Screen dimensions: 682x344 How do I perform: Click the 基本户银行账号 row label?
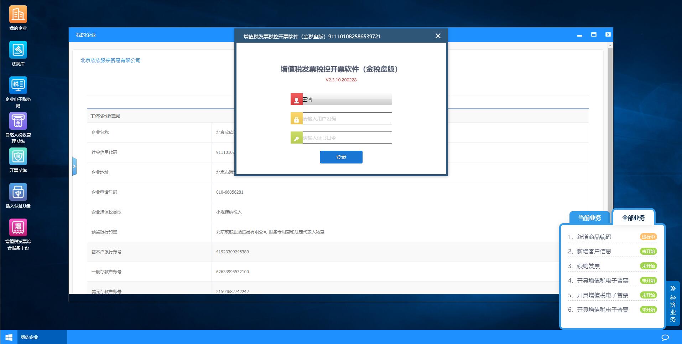point(106,252)
